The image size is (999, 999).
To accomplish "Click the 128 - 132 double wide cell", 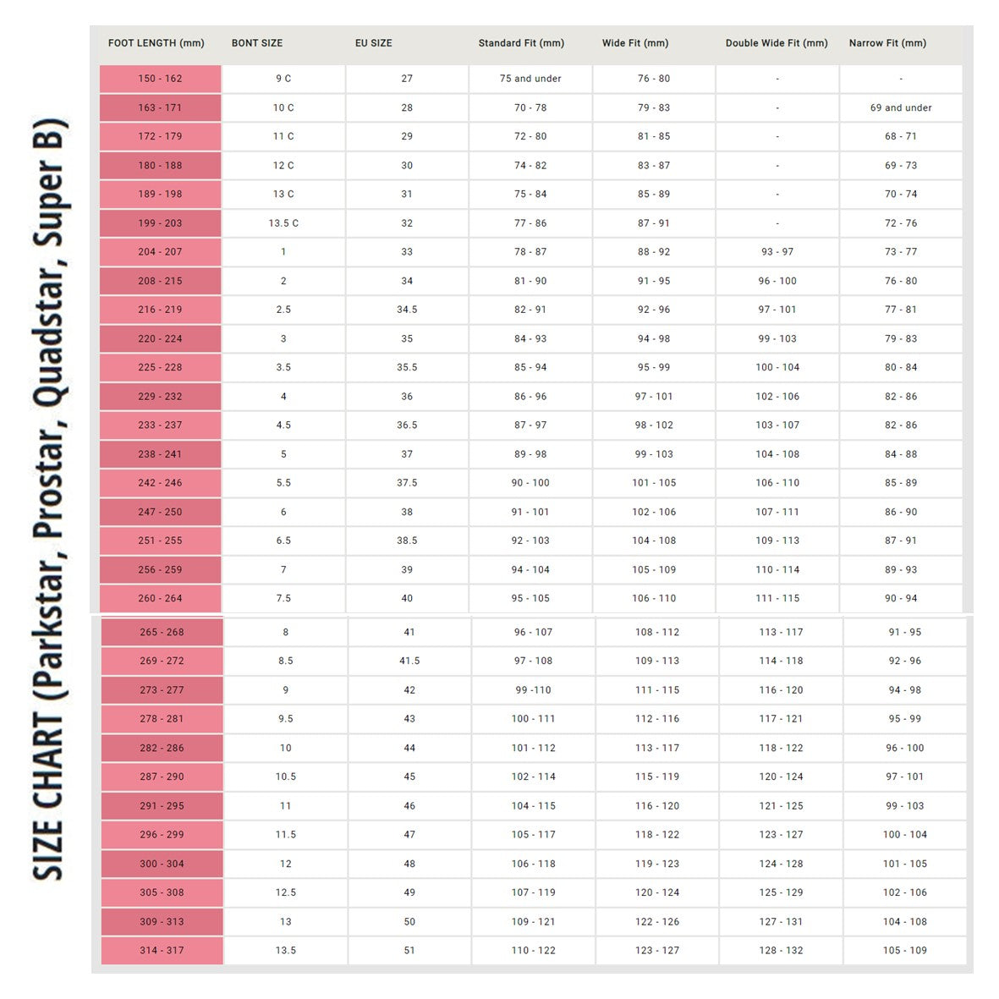I will pos(781,951).
